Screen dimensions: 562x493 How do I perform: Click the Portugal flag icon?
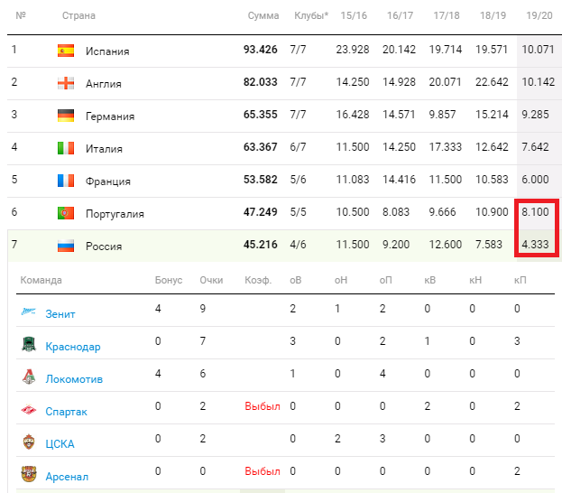point(66,213)
